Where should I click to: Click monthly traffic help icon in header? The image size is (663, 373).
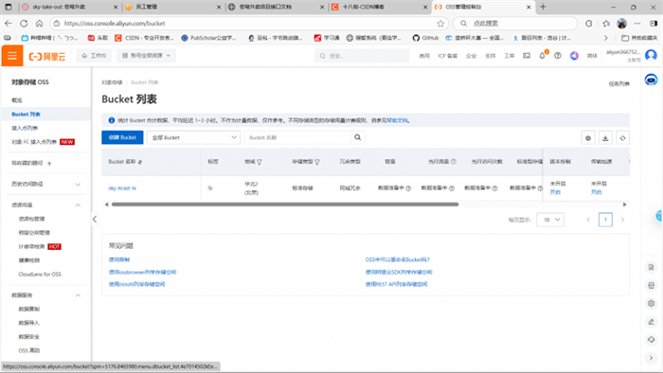coord(454,161)
